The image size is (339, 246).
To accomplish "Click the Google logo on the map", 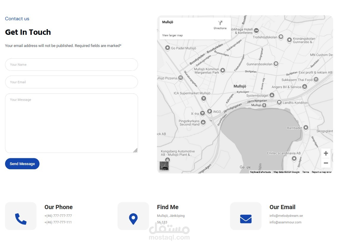I will (245, 167).
